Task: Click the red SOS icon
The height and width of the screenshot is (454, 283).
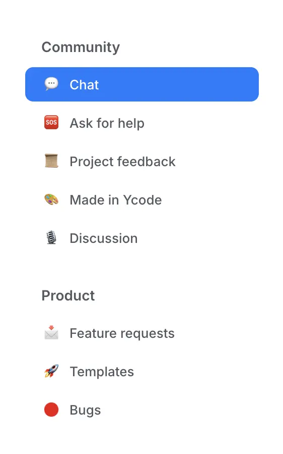Action: coord(51,123)
